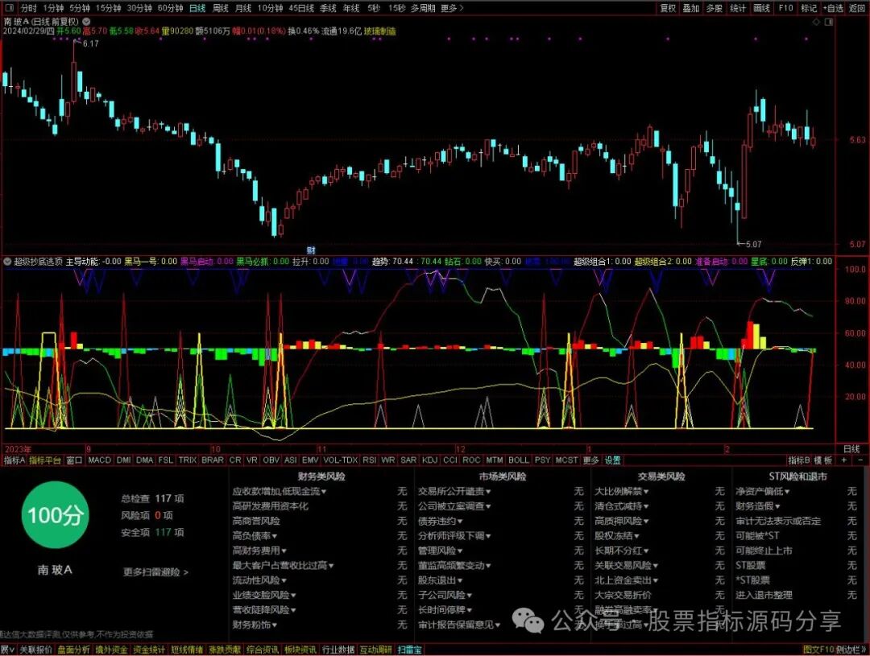Click the 叠加 toolbar button
Image resolution: width=870 pixels, height=656 pixels.
(691, 8)
